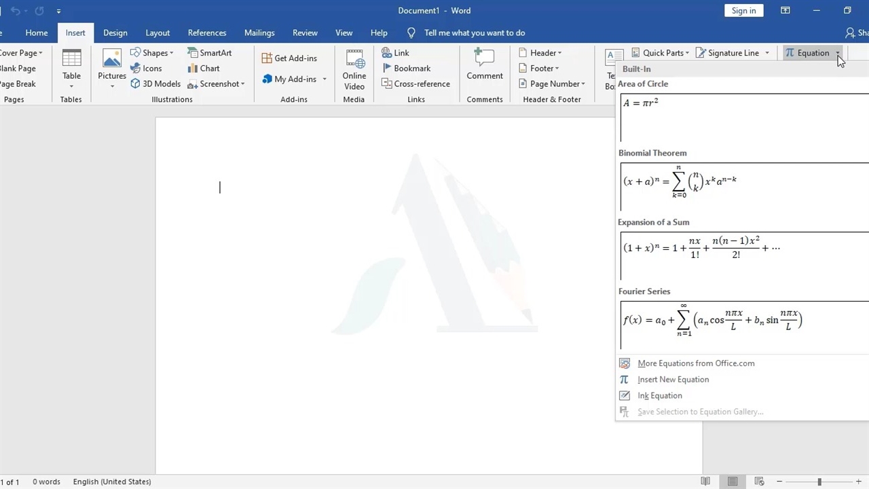The height and width of the screenshot is (489, 869).
Task: Open the Pictures insert tool
Action: pyautogui.click(x=112, y=67)
